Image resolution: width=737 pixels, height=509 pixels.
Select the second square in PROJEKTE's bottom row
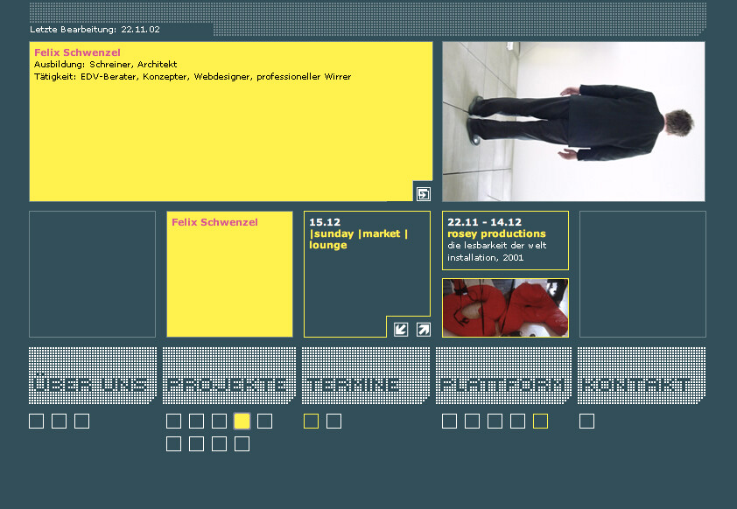196,443
